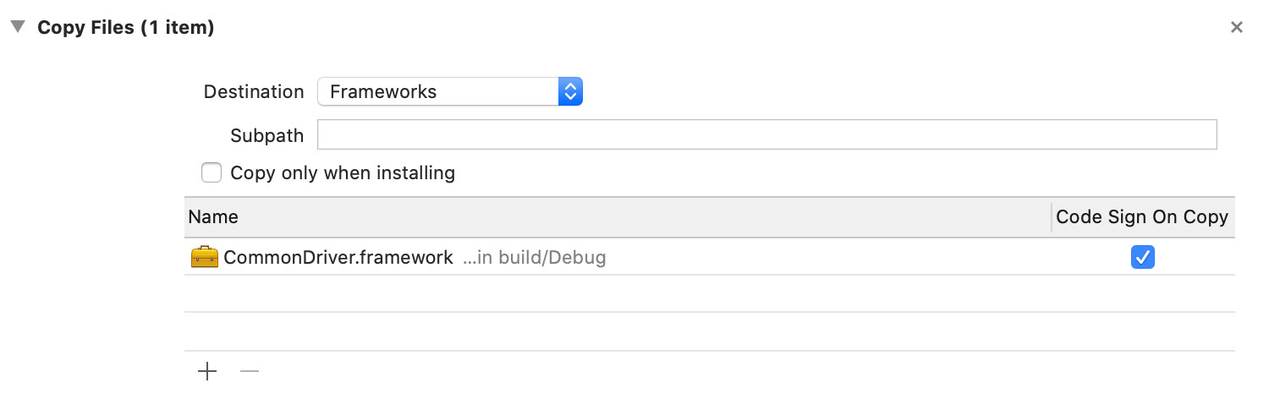Open the Destination Frameworks dropdown
Image resolution: width=1269 pixels, height=399 pixels.
pyautogui.click(x=438, y=91)
